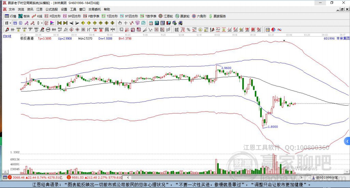Viewport: 350px width, 188px height.
Task: Click the yellow diamond left-arrow icon
Action: click(83, 23)
